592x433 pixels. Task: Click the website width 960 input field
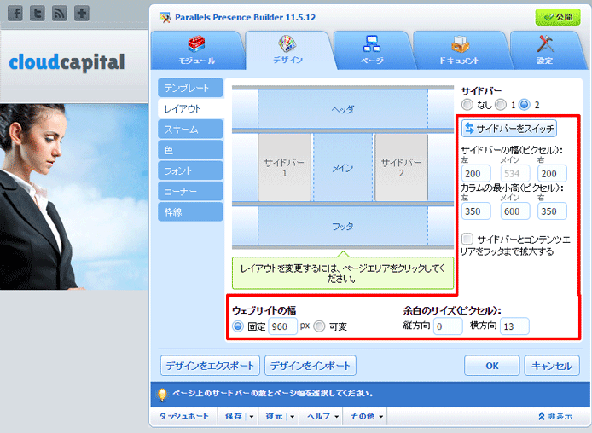[x=281, y=326]
